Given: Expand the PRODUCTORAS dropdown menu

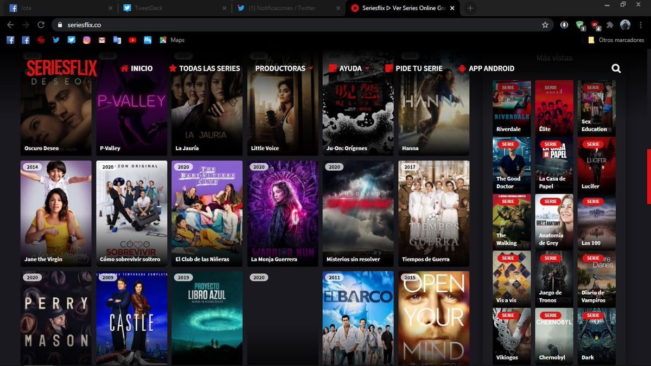Looking at the screenshot, I should [x=284, y=68].
